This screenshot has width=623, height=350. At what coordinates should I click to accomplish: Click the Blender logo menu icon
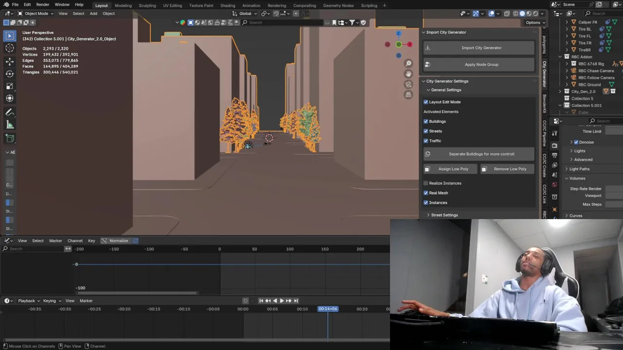[6, 4]
